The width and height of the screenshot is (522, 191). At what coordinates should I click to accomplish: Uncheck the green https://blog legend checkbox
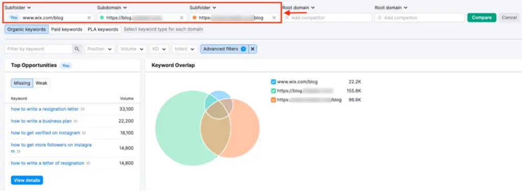(x=273, y=91)
